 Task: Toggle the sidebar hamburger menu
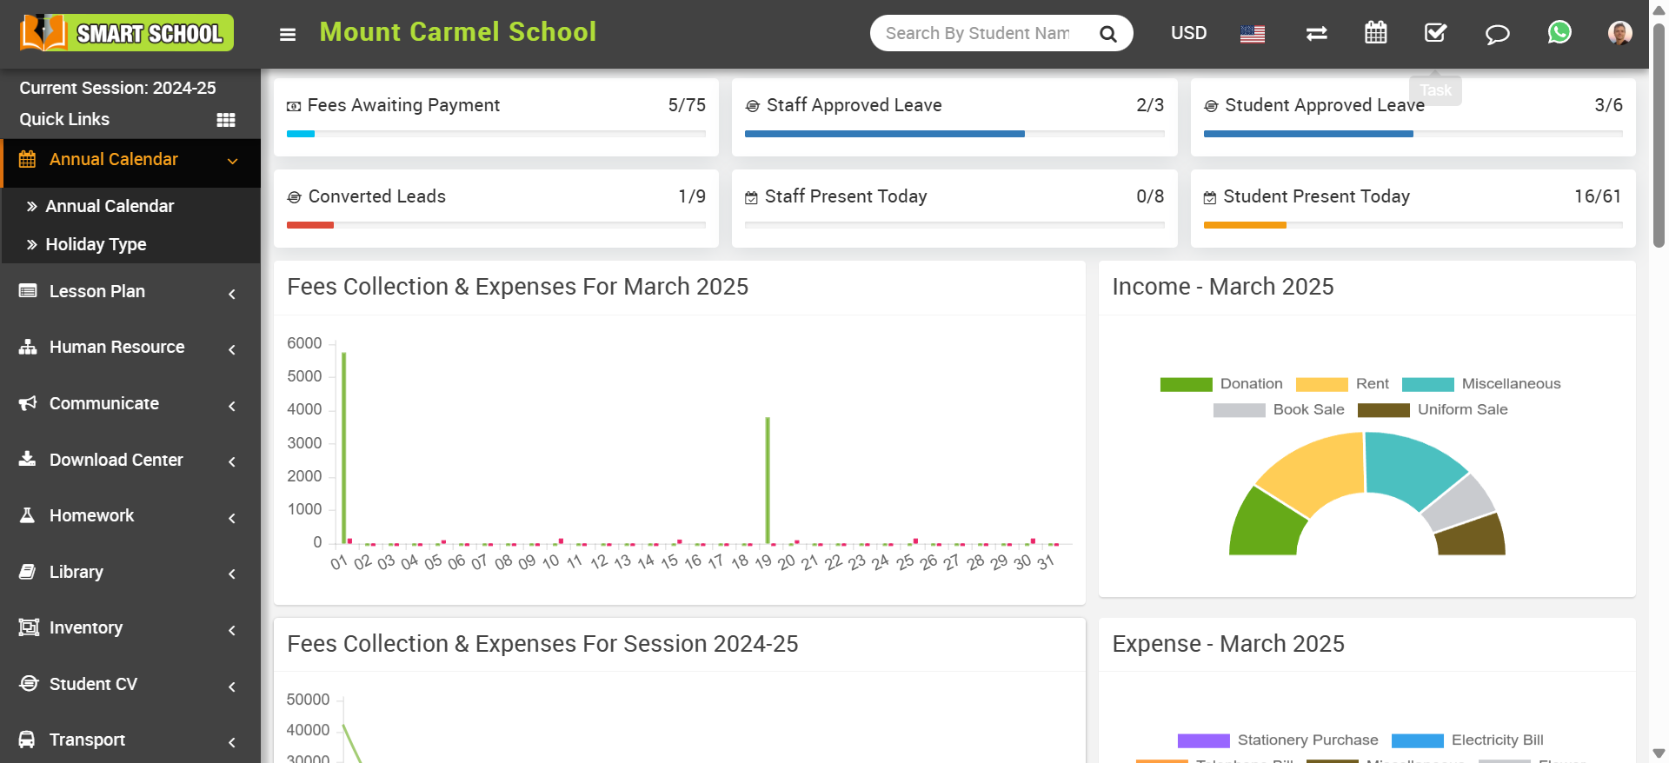(288, 35)
